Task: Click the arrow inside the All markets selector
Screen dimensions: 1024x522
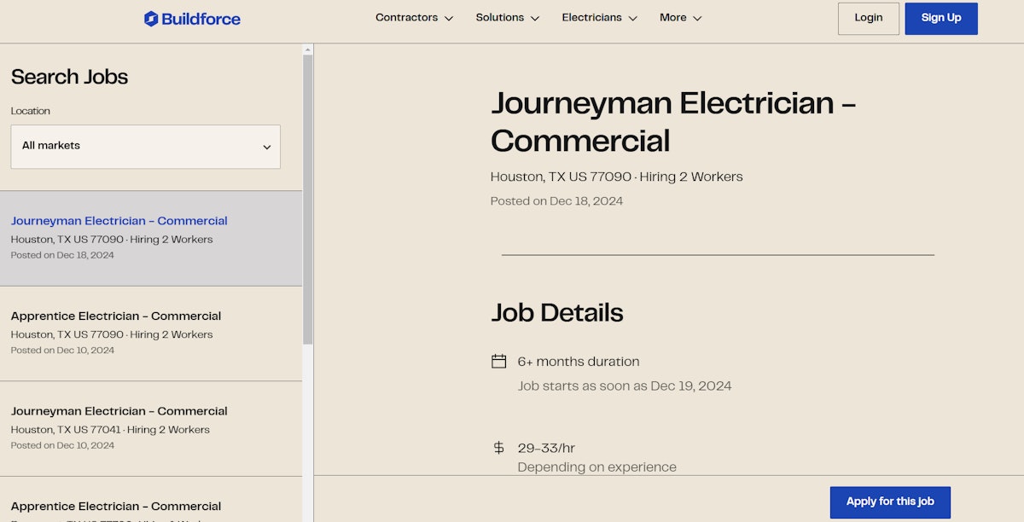Action: 265,146
